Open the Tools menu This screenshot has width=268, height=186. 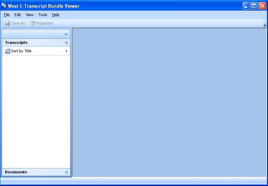[x=43, y=15]
